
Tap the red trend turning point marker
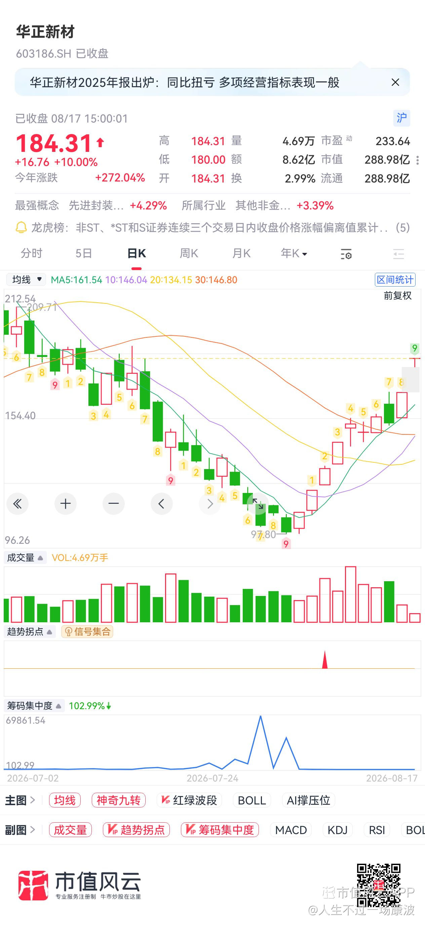(325, 660)
